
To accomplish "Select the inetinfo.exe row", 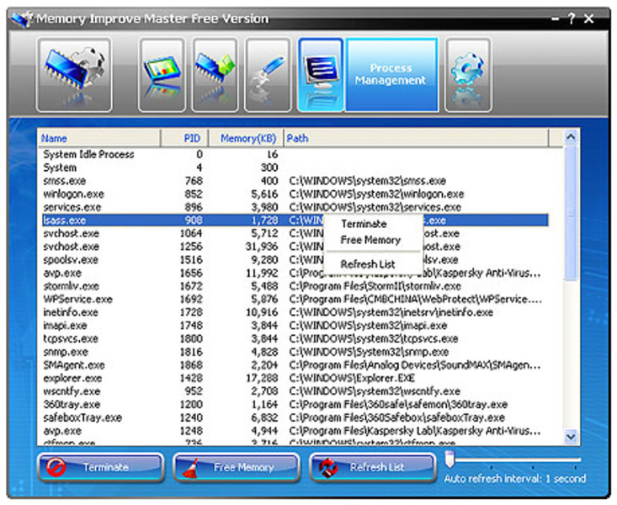I will (295, 312).
